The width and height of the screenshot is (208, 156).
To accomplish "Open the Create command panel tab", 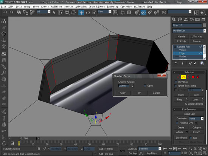I will click(174, 20).
